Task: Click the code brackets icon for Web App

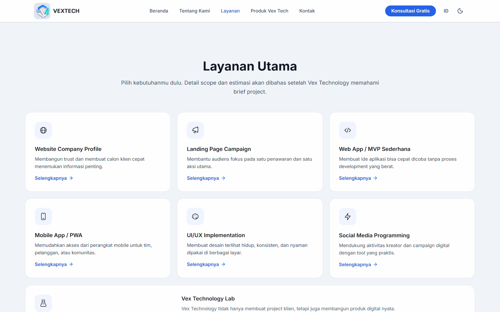Action: [x=348, y=130]
